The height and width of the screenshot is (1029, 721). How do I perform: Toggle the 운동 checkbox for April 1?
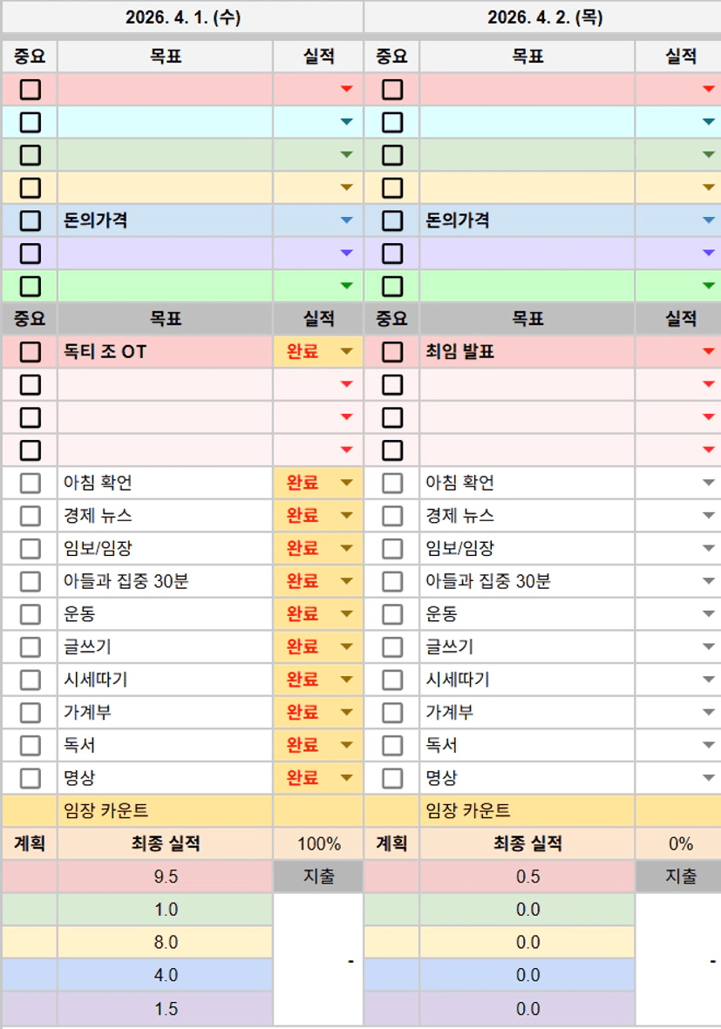pos(31,614)
